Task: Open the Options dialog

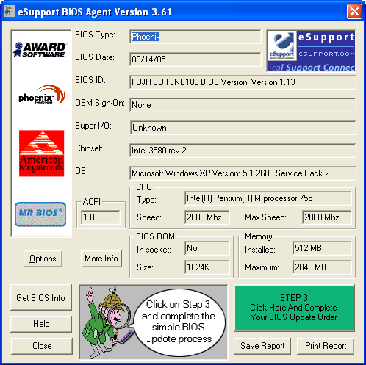Action: [43, 259]
